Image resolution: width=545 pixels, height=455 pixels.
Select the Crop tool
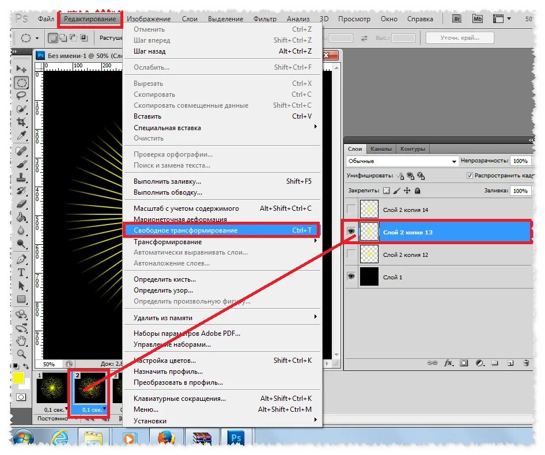click(x=21, y=122)
